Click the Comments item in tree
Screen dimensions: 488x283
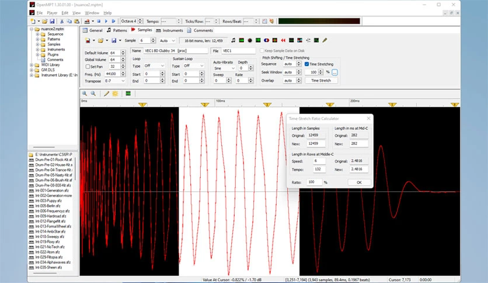(55, 60)
